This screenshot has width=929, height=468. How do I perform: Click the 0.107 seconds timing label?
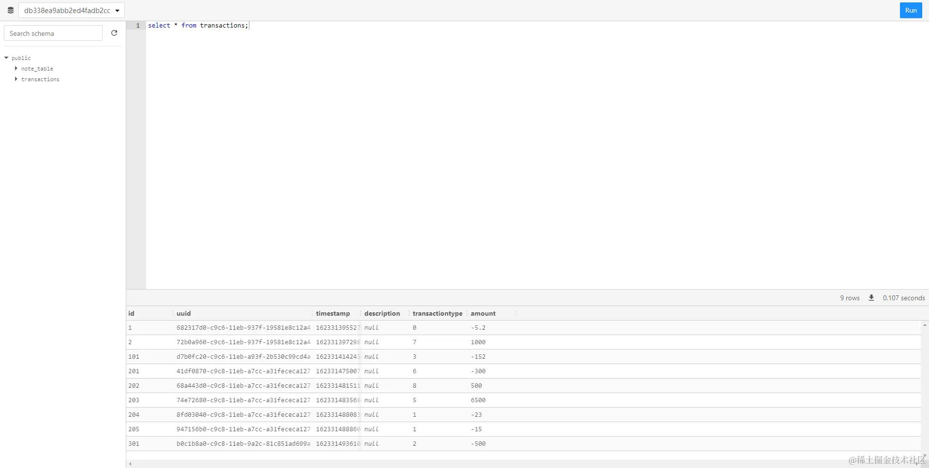click(903, 298)
